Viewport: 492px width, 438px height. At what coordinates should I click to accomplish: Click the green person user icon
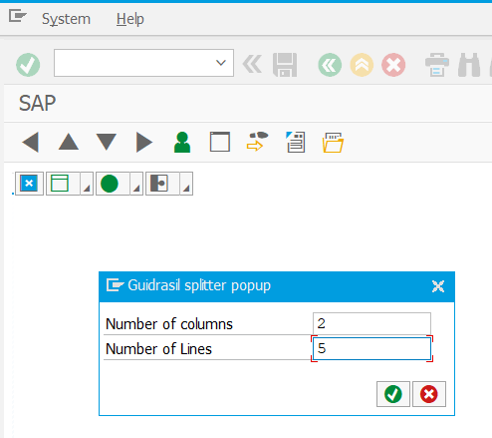point(182,143)
